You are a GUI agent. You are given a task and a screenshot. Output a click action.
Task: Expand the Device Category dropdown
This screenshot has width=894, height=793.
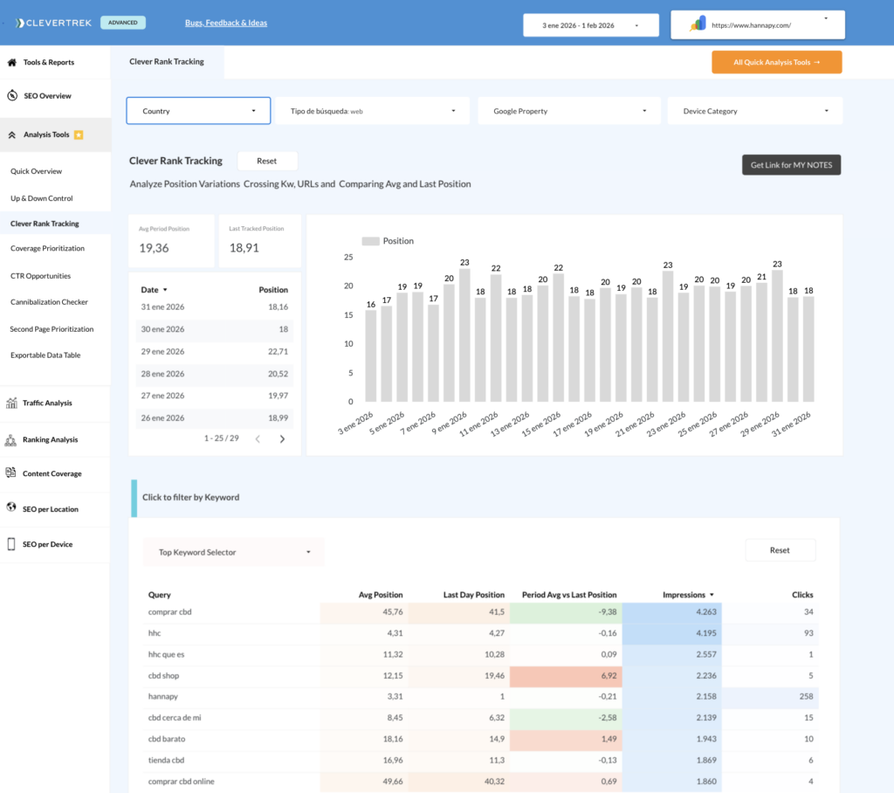click(x=754, y=111)
